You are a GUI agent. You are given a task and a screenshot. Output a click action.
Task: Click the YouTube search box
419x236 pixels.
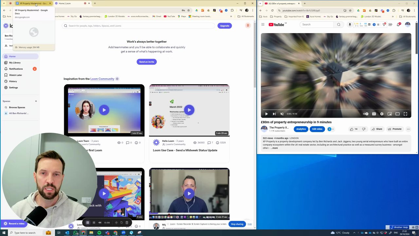[x=317, y=25]
